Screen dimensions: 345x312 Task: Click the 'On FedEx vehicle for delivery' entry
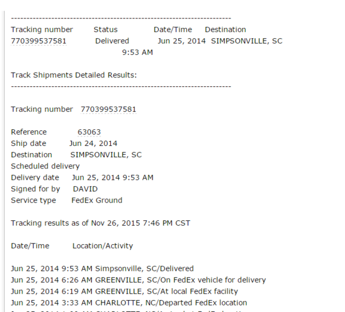coord(139,280)
